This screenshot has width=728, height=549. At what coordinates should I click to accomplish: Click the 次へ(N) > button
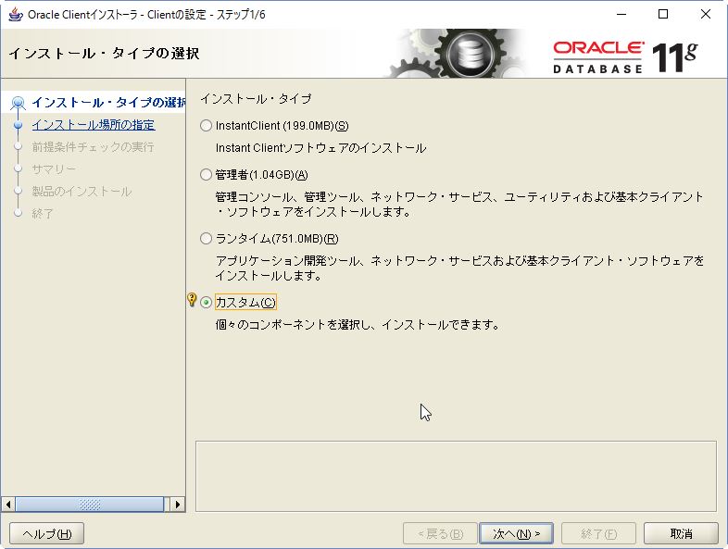tap(516, 533)
